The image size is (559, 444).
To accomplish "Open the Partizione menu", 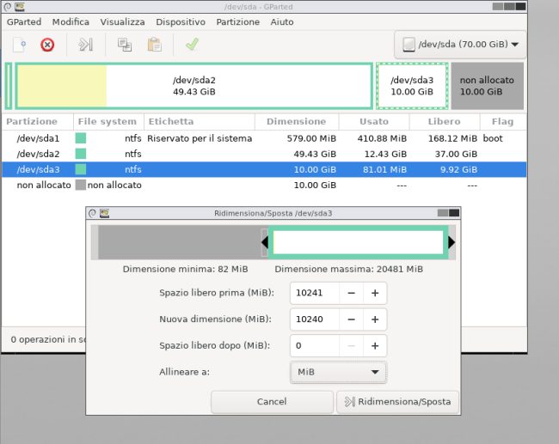I will coord(237,21).
